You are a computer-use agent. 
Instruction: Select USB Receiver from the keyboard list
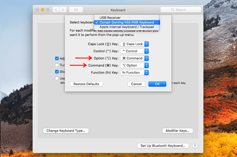[126, 18]
